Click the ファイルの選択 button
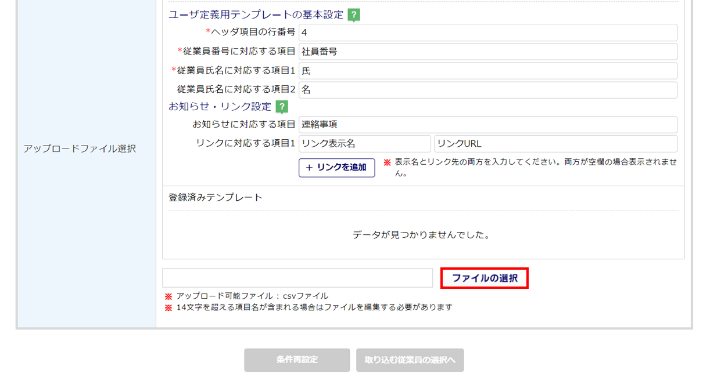The image size is (703, 377). point(485,278)
